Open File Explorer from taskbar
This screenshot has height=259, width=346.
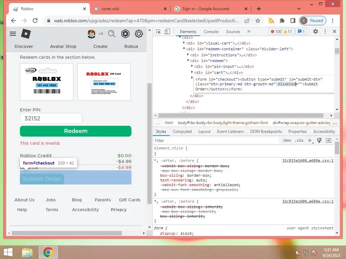point(27,252)
